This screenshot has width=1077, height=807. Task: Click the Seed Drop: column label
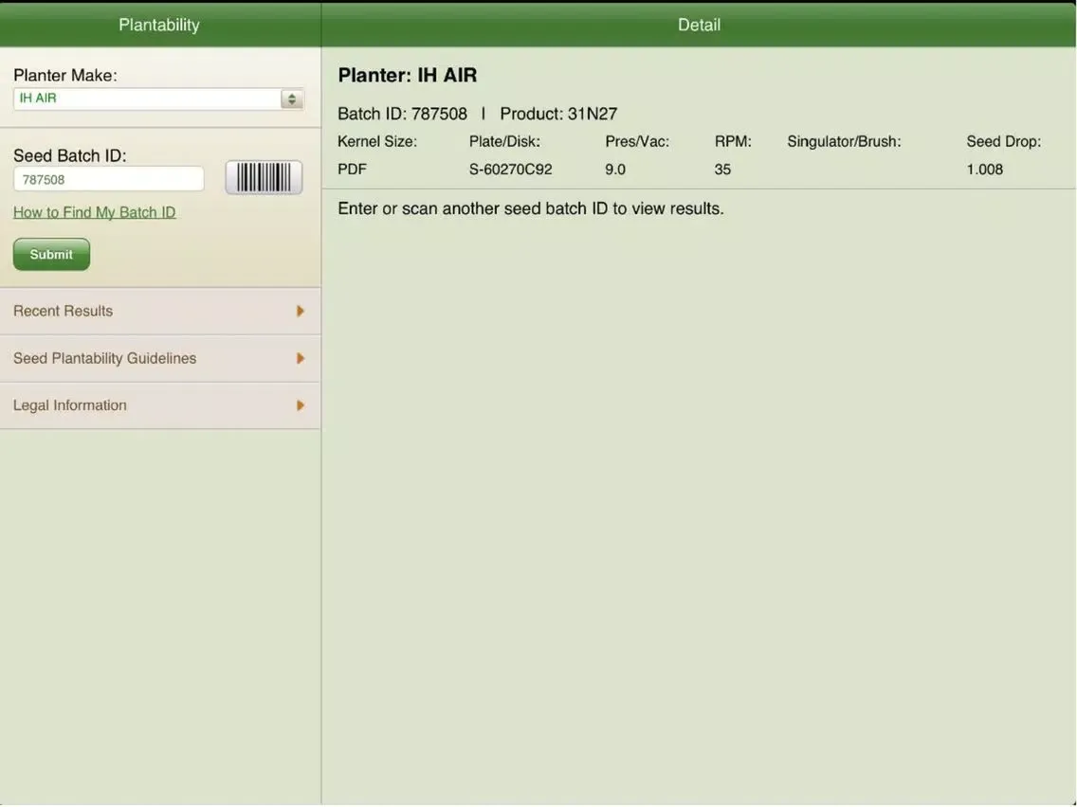[1003, 142]
